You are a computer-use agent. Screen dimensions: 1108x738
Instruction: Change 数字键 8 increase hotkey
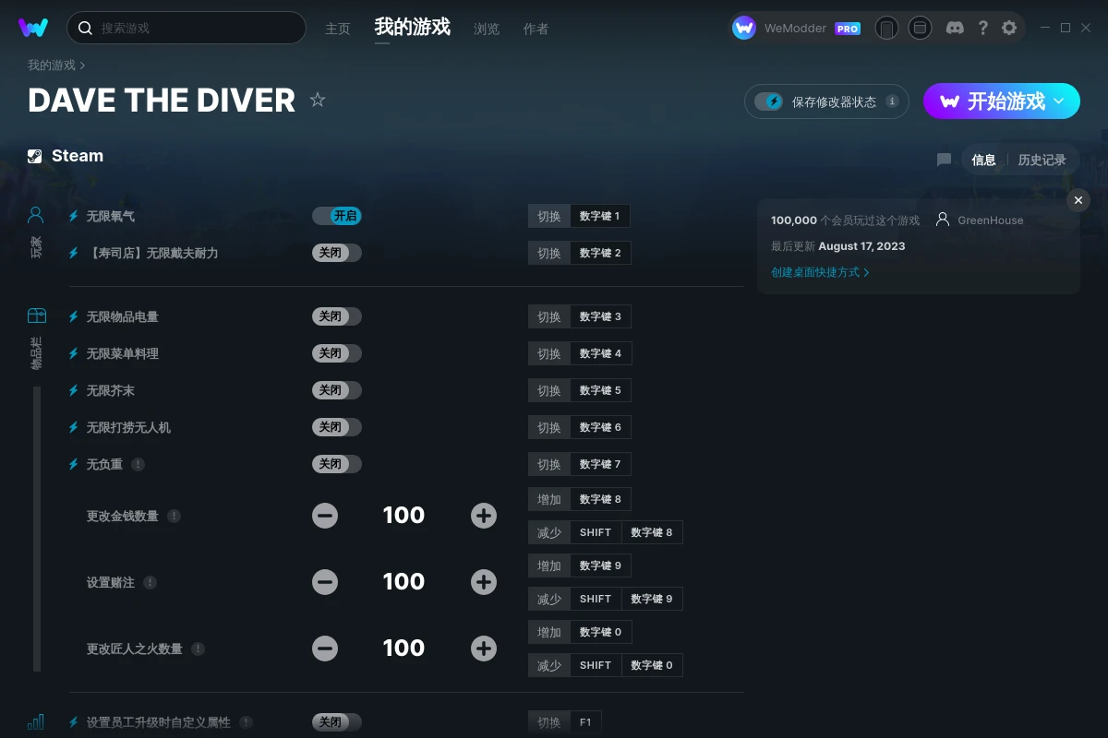pyautogui.click(x=600, y=499)
